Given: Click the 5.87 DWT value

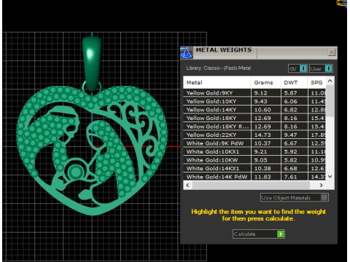Looking at the screenshot, I should tap(290, 93).
